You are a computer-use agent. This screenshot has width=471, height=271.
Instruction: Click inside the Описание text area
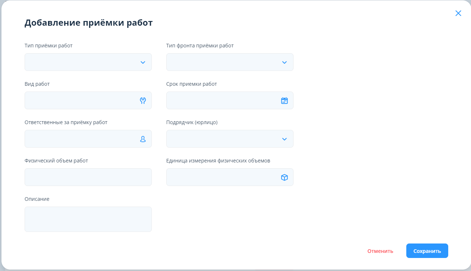click(x=88, y=219)
